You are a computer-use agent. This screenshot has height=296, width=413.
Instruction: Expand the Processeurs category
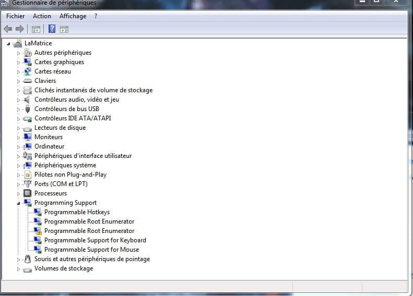[x=18, y=194]
